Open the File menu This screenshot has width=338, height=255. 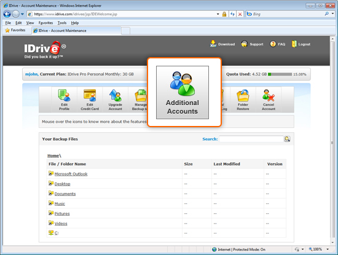point(8,23)
